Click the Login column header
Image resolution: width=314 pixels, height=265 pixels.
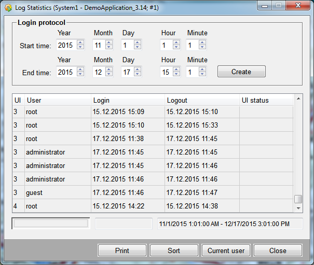127,100
